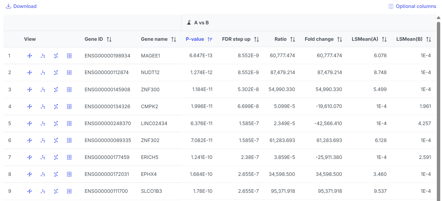Show the dot plot for ERICH5
This screenshot has width=442, height=201.
tap(43, 157)
